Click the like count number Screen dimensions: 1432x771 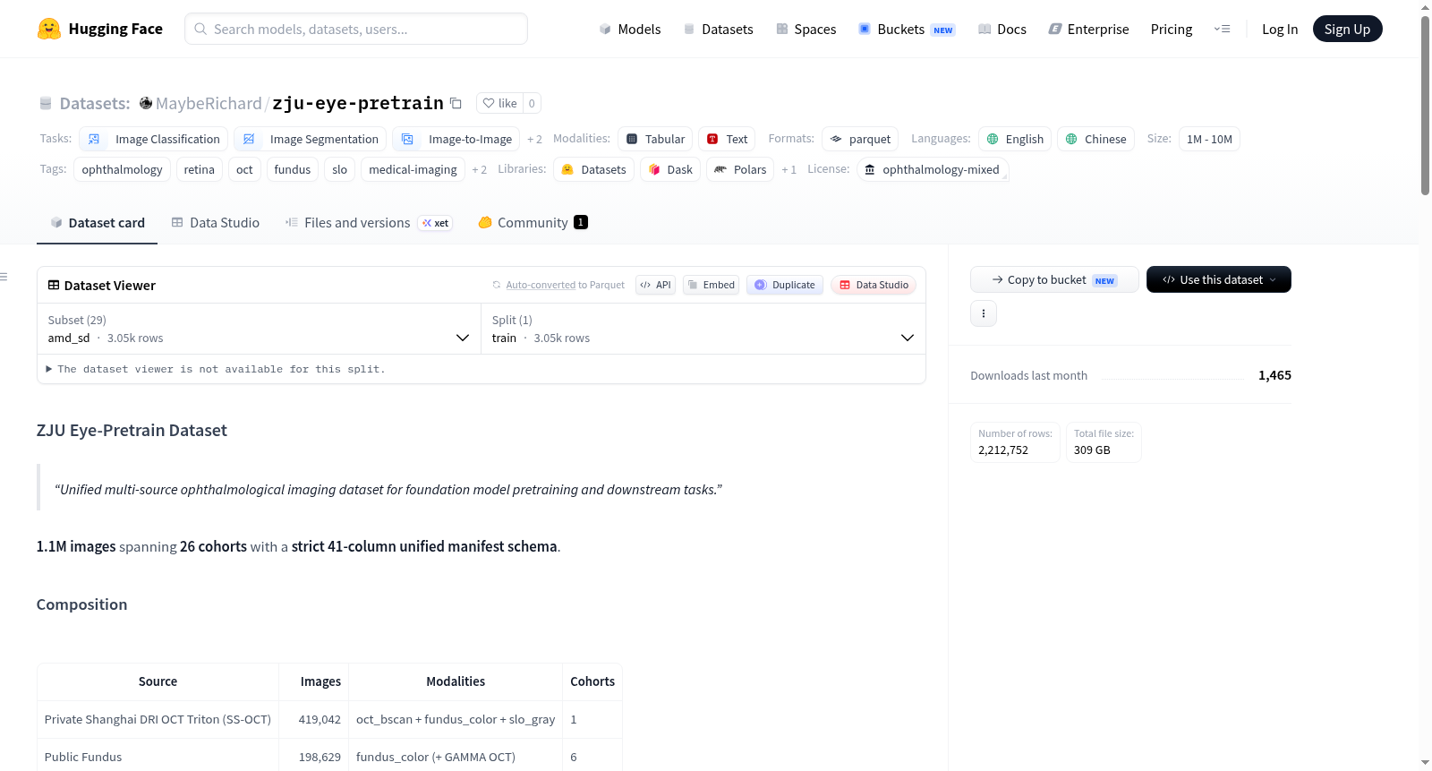[x=532, y=103]
